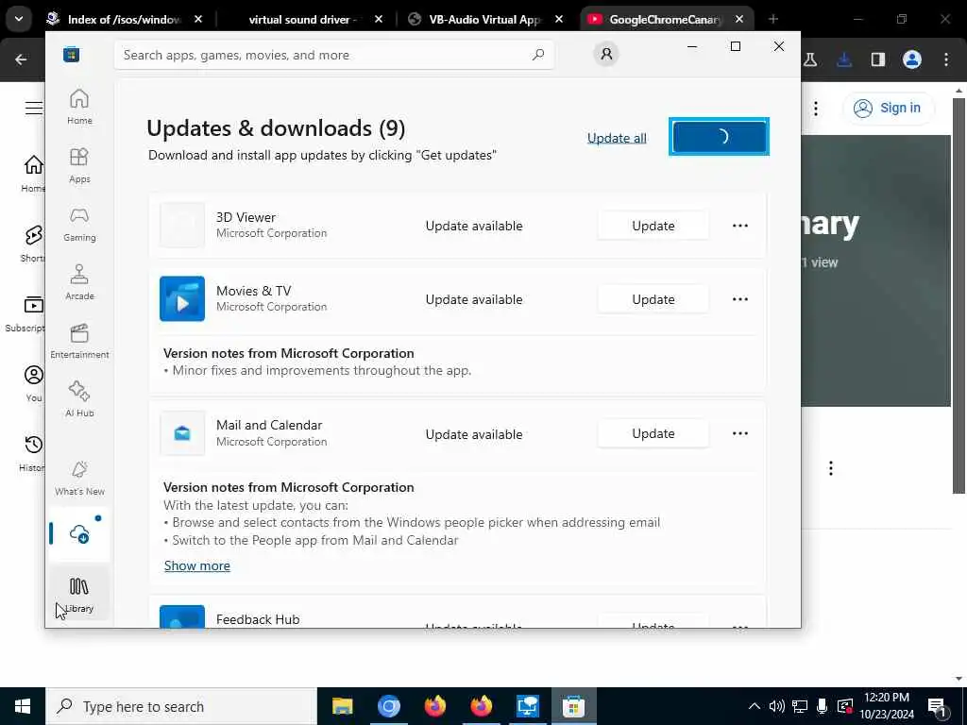The height and width of the screenshot is (725, 967).
Task: Open Microsoft Store from taskbar
Action: point(573,706)
